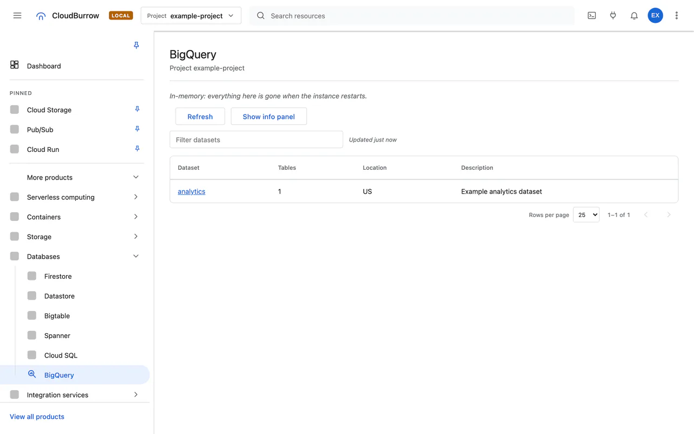Click the Dataset column header

coord(189,168)
